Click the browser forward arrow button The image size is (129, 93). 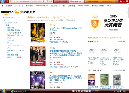(x=7, y=1)
